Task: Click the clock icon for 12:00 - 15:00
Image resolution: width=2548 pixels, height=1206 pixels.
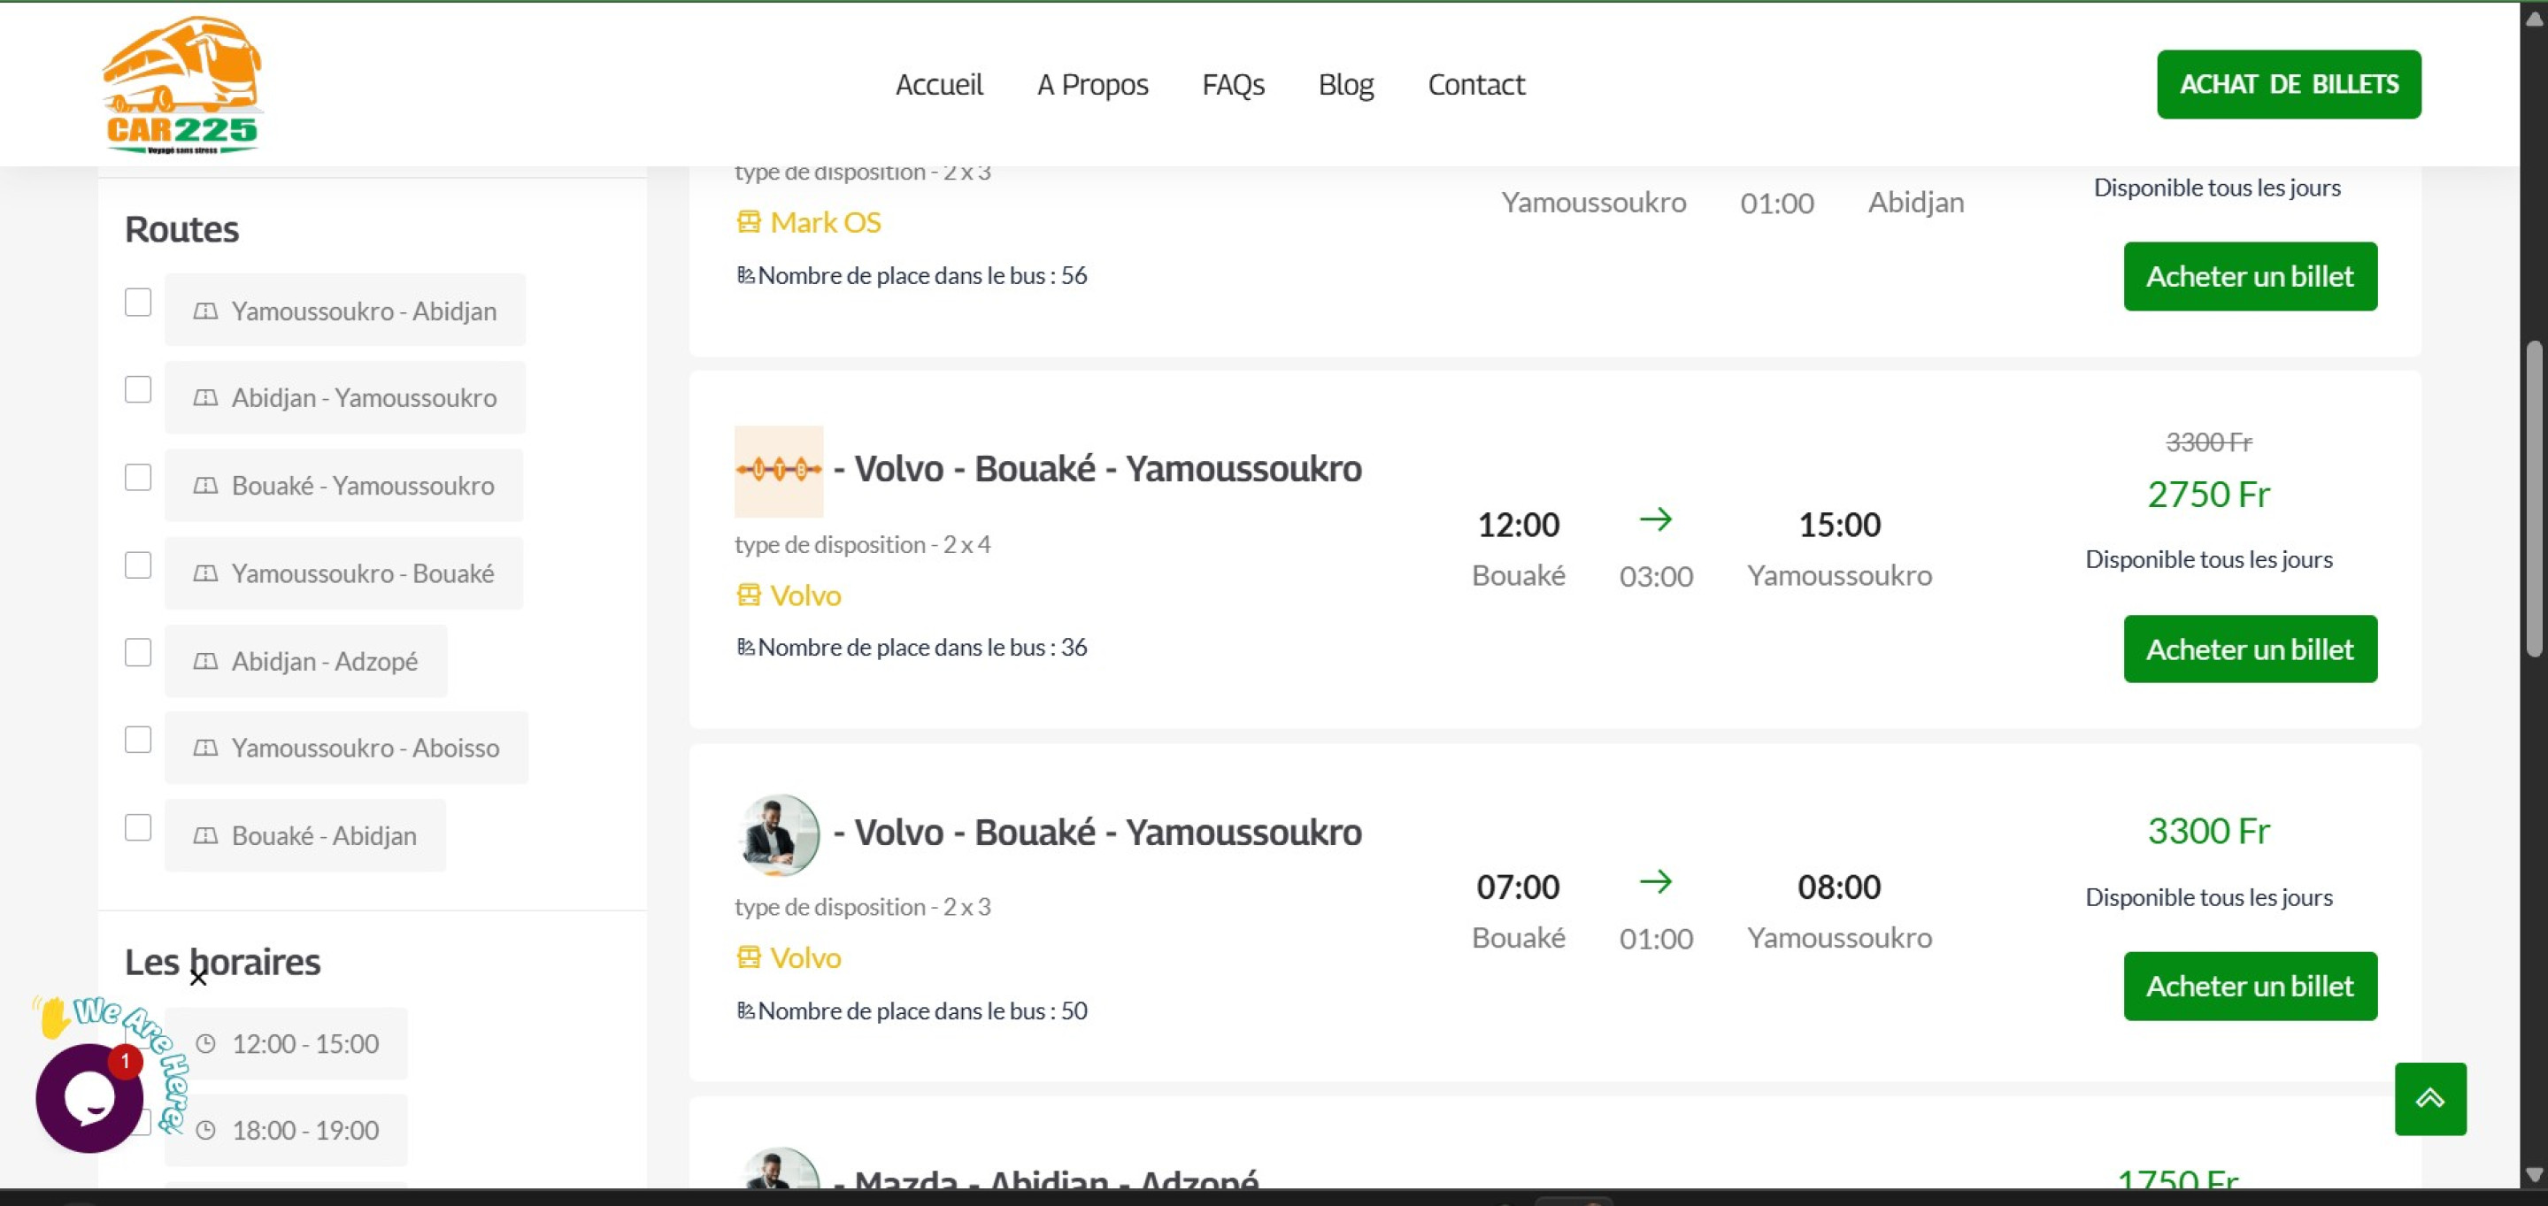Action: point(205,1044)
